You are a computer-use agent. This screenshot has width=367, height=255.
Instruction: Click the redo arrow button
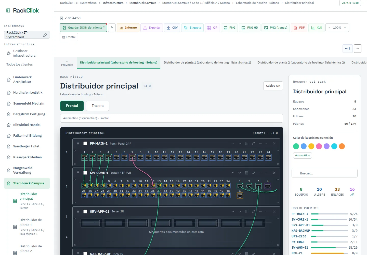coord(358,48)
